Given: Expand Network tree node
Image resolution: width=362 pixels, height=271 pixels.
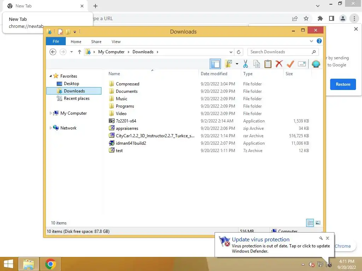Looking at the screenshot, I should coord(51,128).
